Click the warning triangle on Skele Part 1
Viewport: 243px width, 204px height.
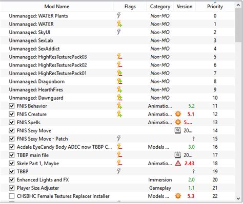178,163
